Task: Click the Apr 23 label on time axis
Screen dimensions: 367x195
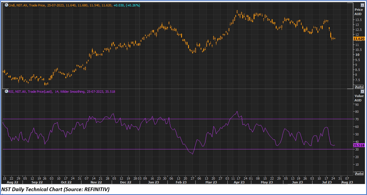Action: 238,182
